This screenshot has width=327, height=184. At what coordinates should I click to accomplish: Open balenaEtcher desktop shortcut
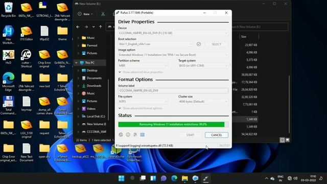[x=116, y=152]
